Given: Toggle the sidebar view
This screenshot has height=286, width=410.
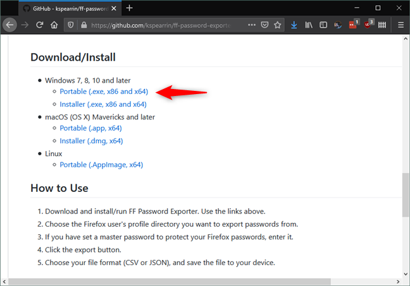Looking at the screenshot, I should tap(323, 25).
